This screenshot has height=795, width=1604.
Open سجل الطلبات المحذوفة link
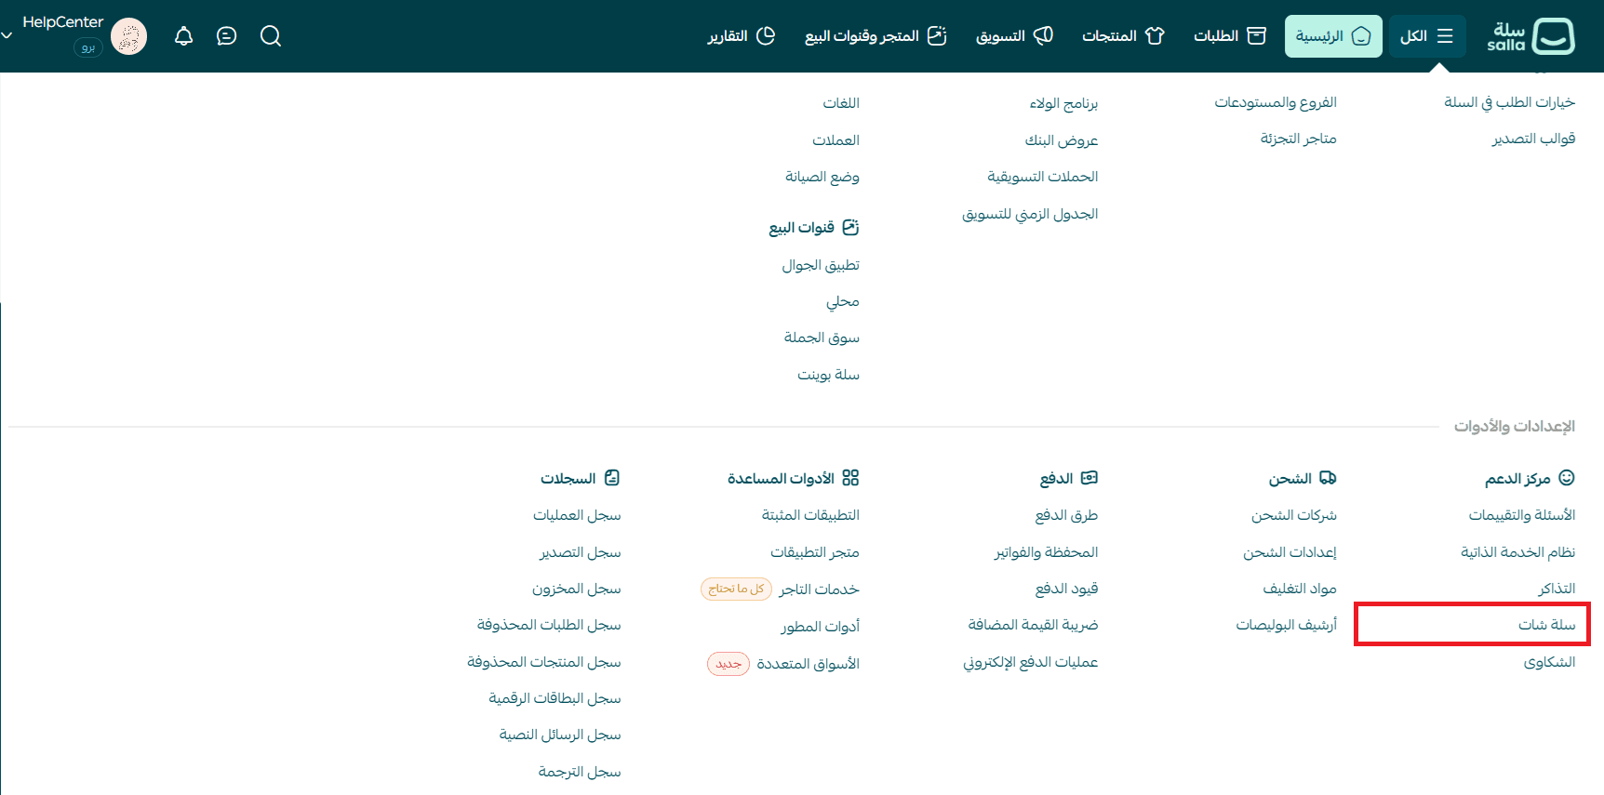pos(549,625)
